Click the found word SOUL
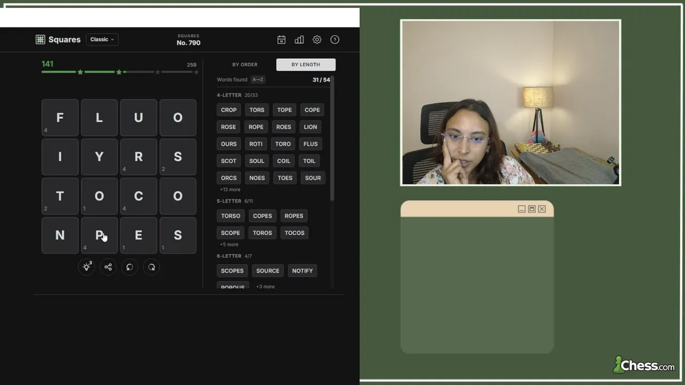The width and height of the screenshot is (685, 385). point(257,161)
